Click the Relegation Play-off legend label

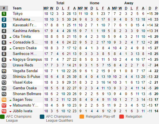tap(100, 117)
